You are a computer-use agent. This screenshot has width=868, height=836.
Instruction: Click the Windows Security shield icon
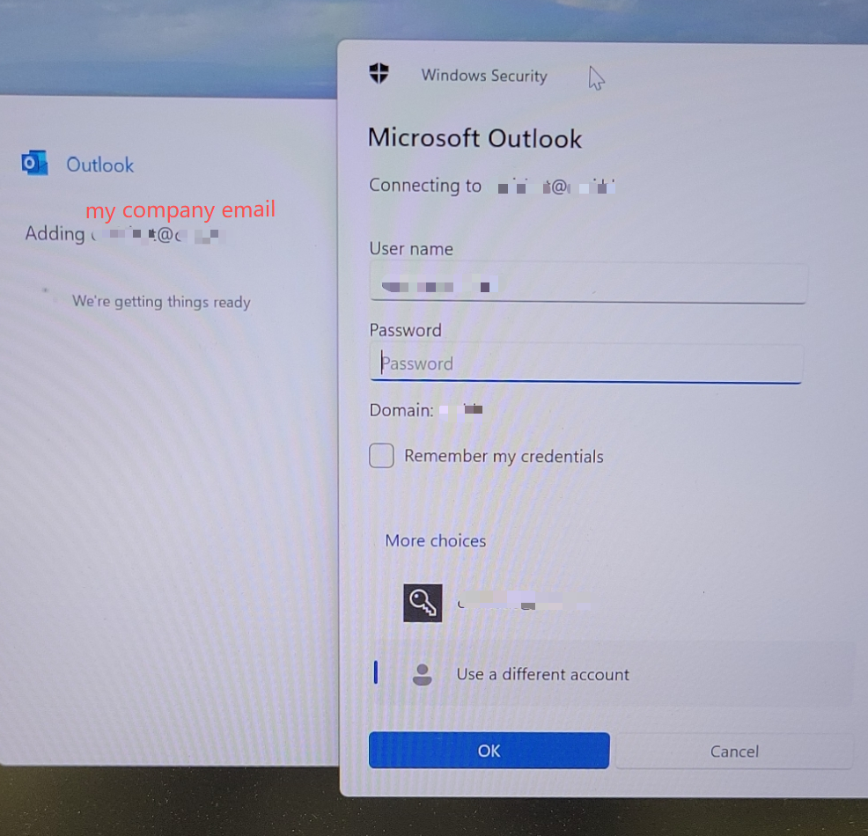tap(379, 73)
